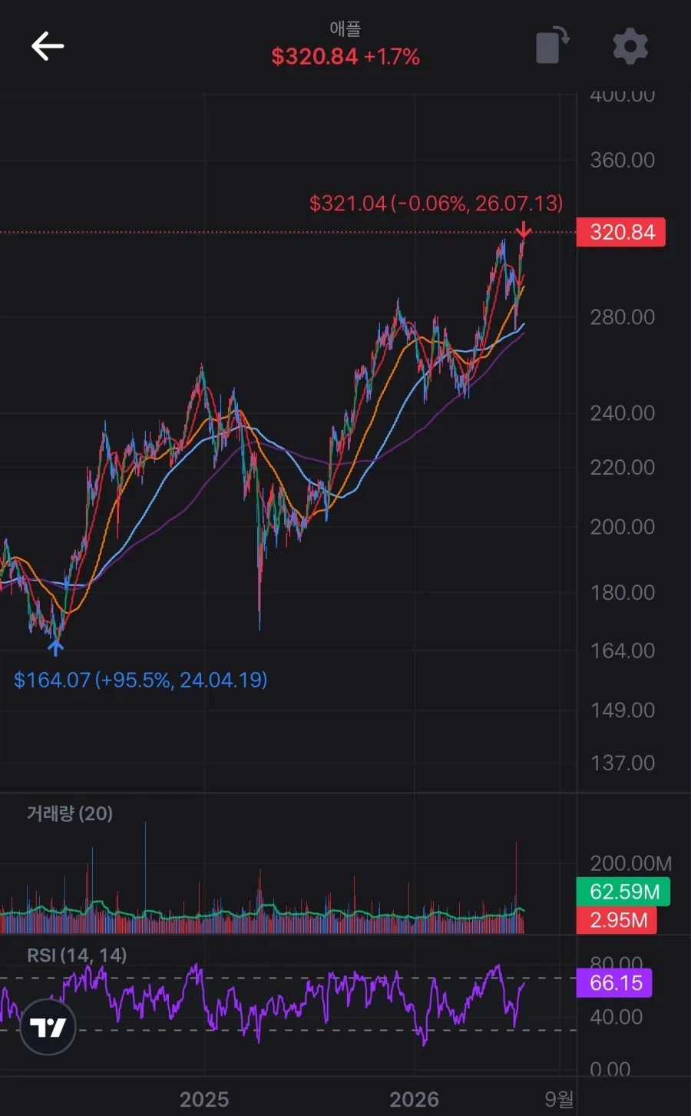The width and height of the screenshot is (691, 1116).
Task: Open the 거래량 (20) indicator label
Action: 70,813
